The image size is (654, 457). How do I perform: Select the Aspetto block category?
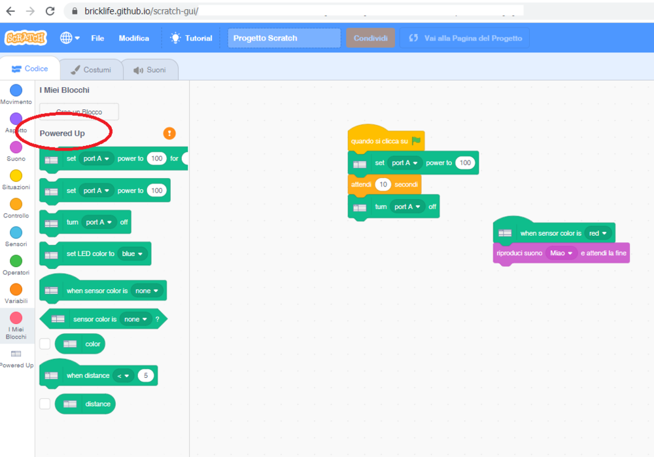click(x=16, y=123)
